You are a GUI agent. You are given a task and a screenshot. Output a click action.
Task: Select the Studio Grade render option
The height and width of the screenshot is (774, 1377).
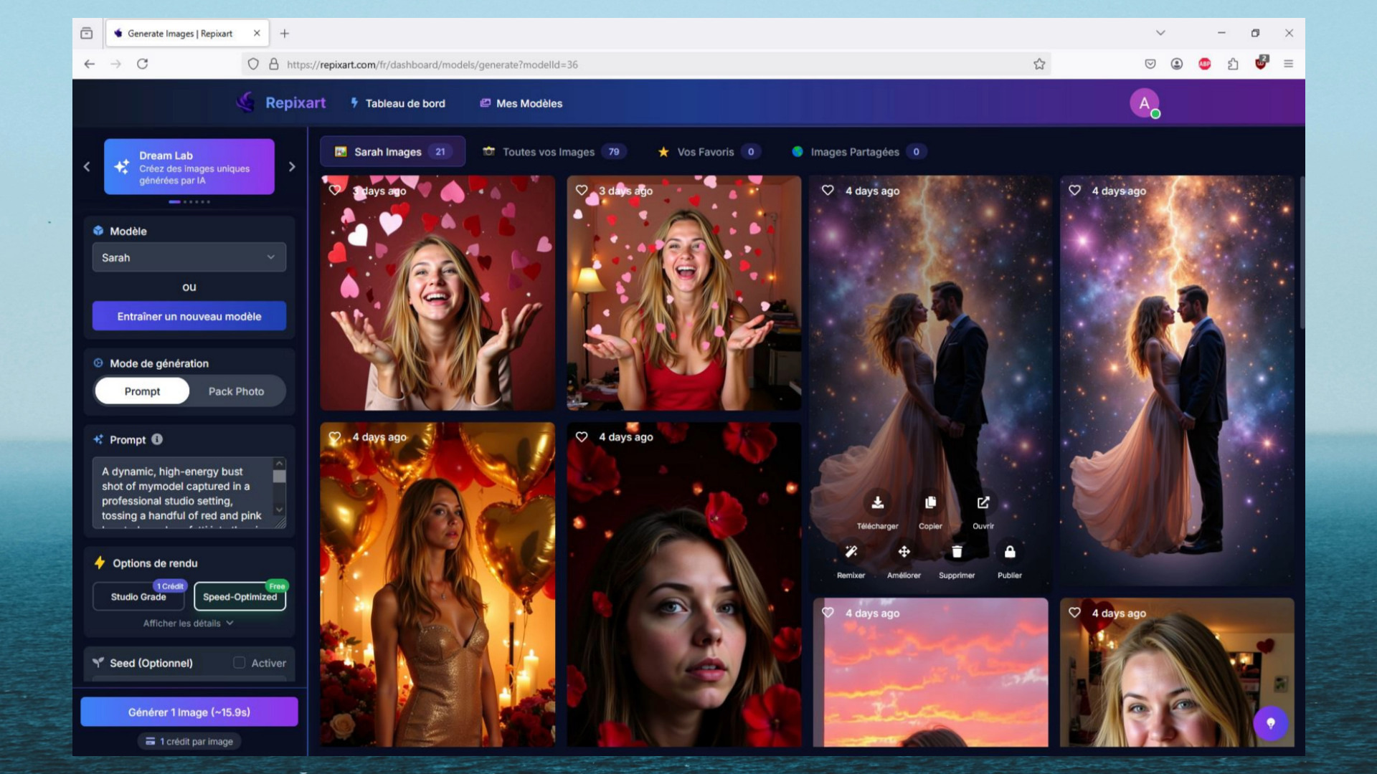(x=138, y=597)
